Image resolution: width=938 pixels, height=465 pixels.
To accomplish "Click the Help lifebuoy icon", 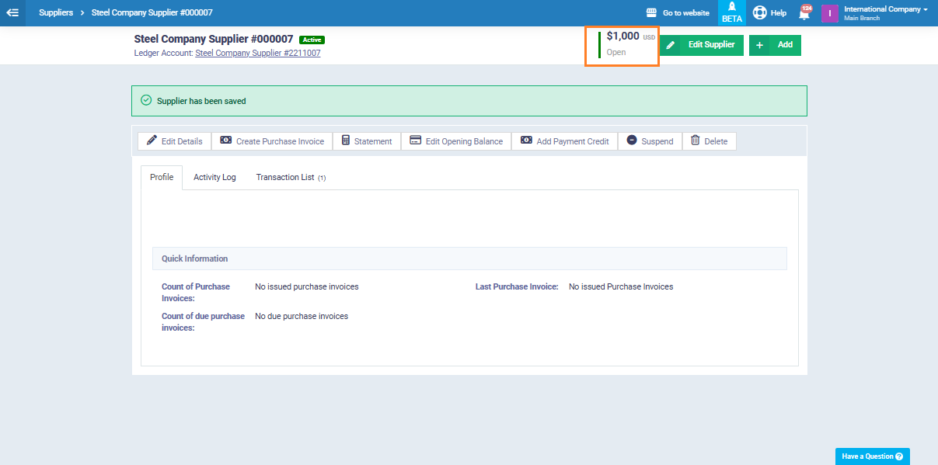I will 760,12.
